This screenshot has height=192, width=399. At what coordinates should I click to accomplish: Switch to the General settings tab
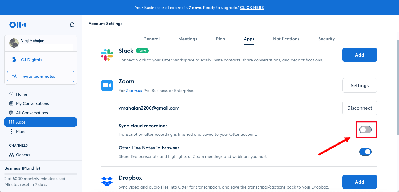tap(151, 39)
